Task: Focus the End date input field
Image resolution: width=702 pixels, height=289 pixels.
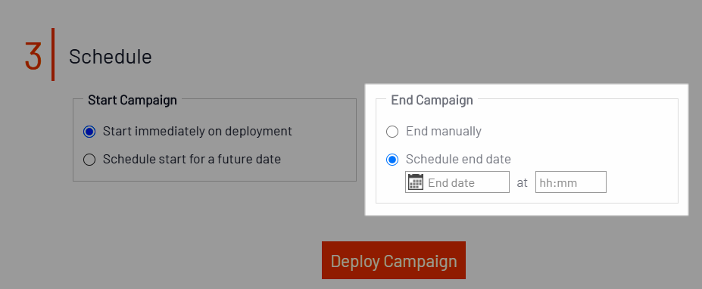Action: 457,182
